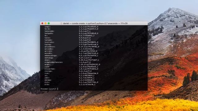Screen dimensions: 198x111
Task: Click the terminal cursor after the Proceed prompt
Action: (58, 89)
